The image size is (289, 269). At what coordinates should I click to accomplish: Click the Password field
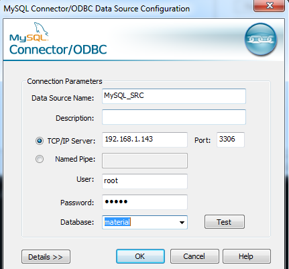145,202
